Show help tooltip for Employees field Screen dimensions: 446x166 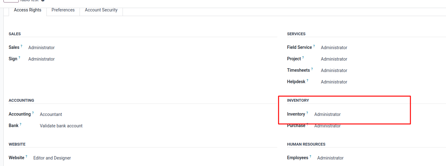pyautogui.click(x=310, y=156)
